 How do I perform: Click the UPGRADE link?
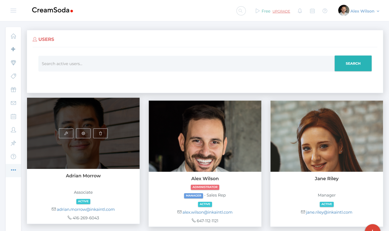point(281,11)
